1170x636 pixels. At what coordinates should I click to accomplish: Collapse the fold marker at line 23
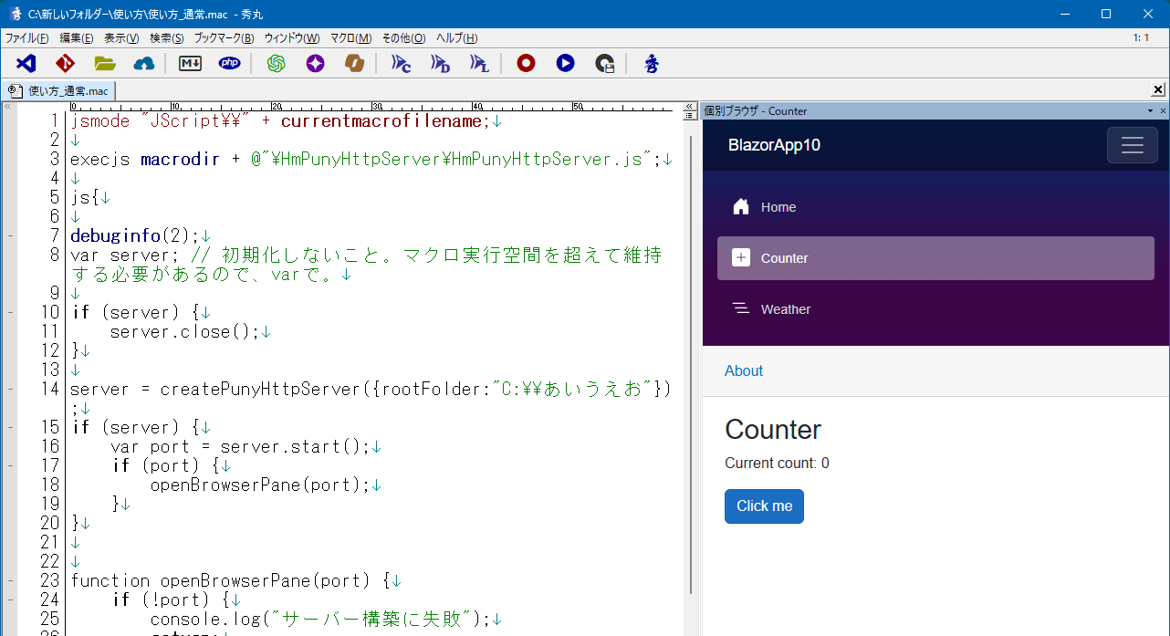[10, 580]
